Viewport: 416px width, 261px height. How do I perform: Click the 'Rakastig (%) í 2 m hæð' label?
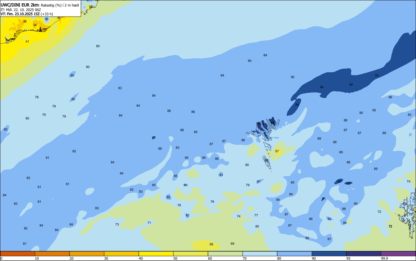60,5
